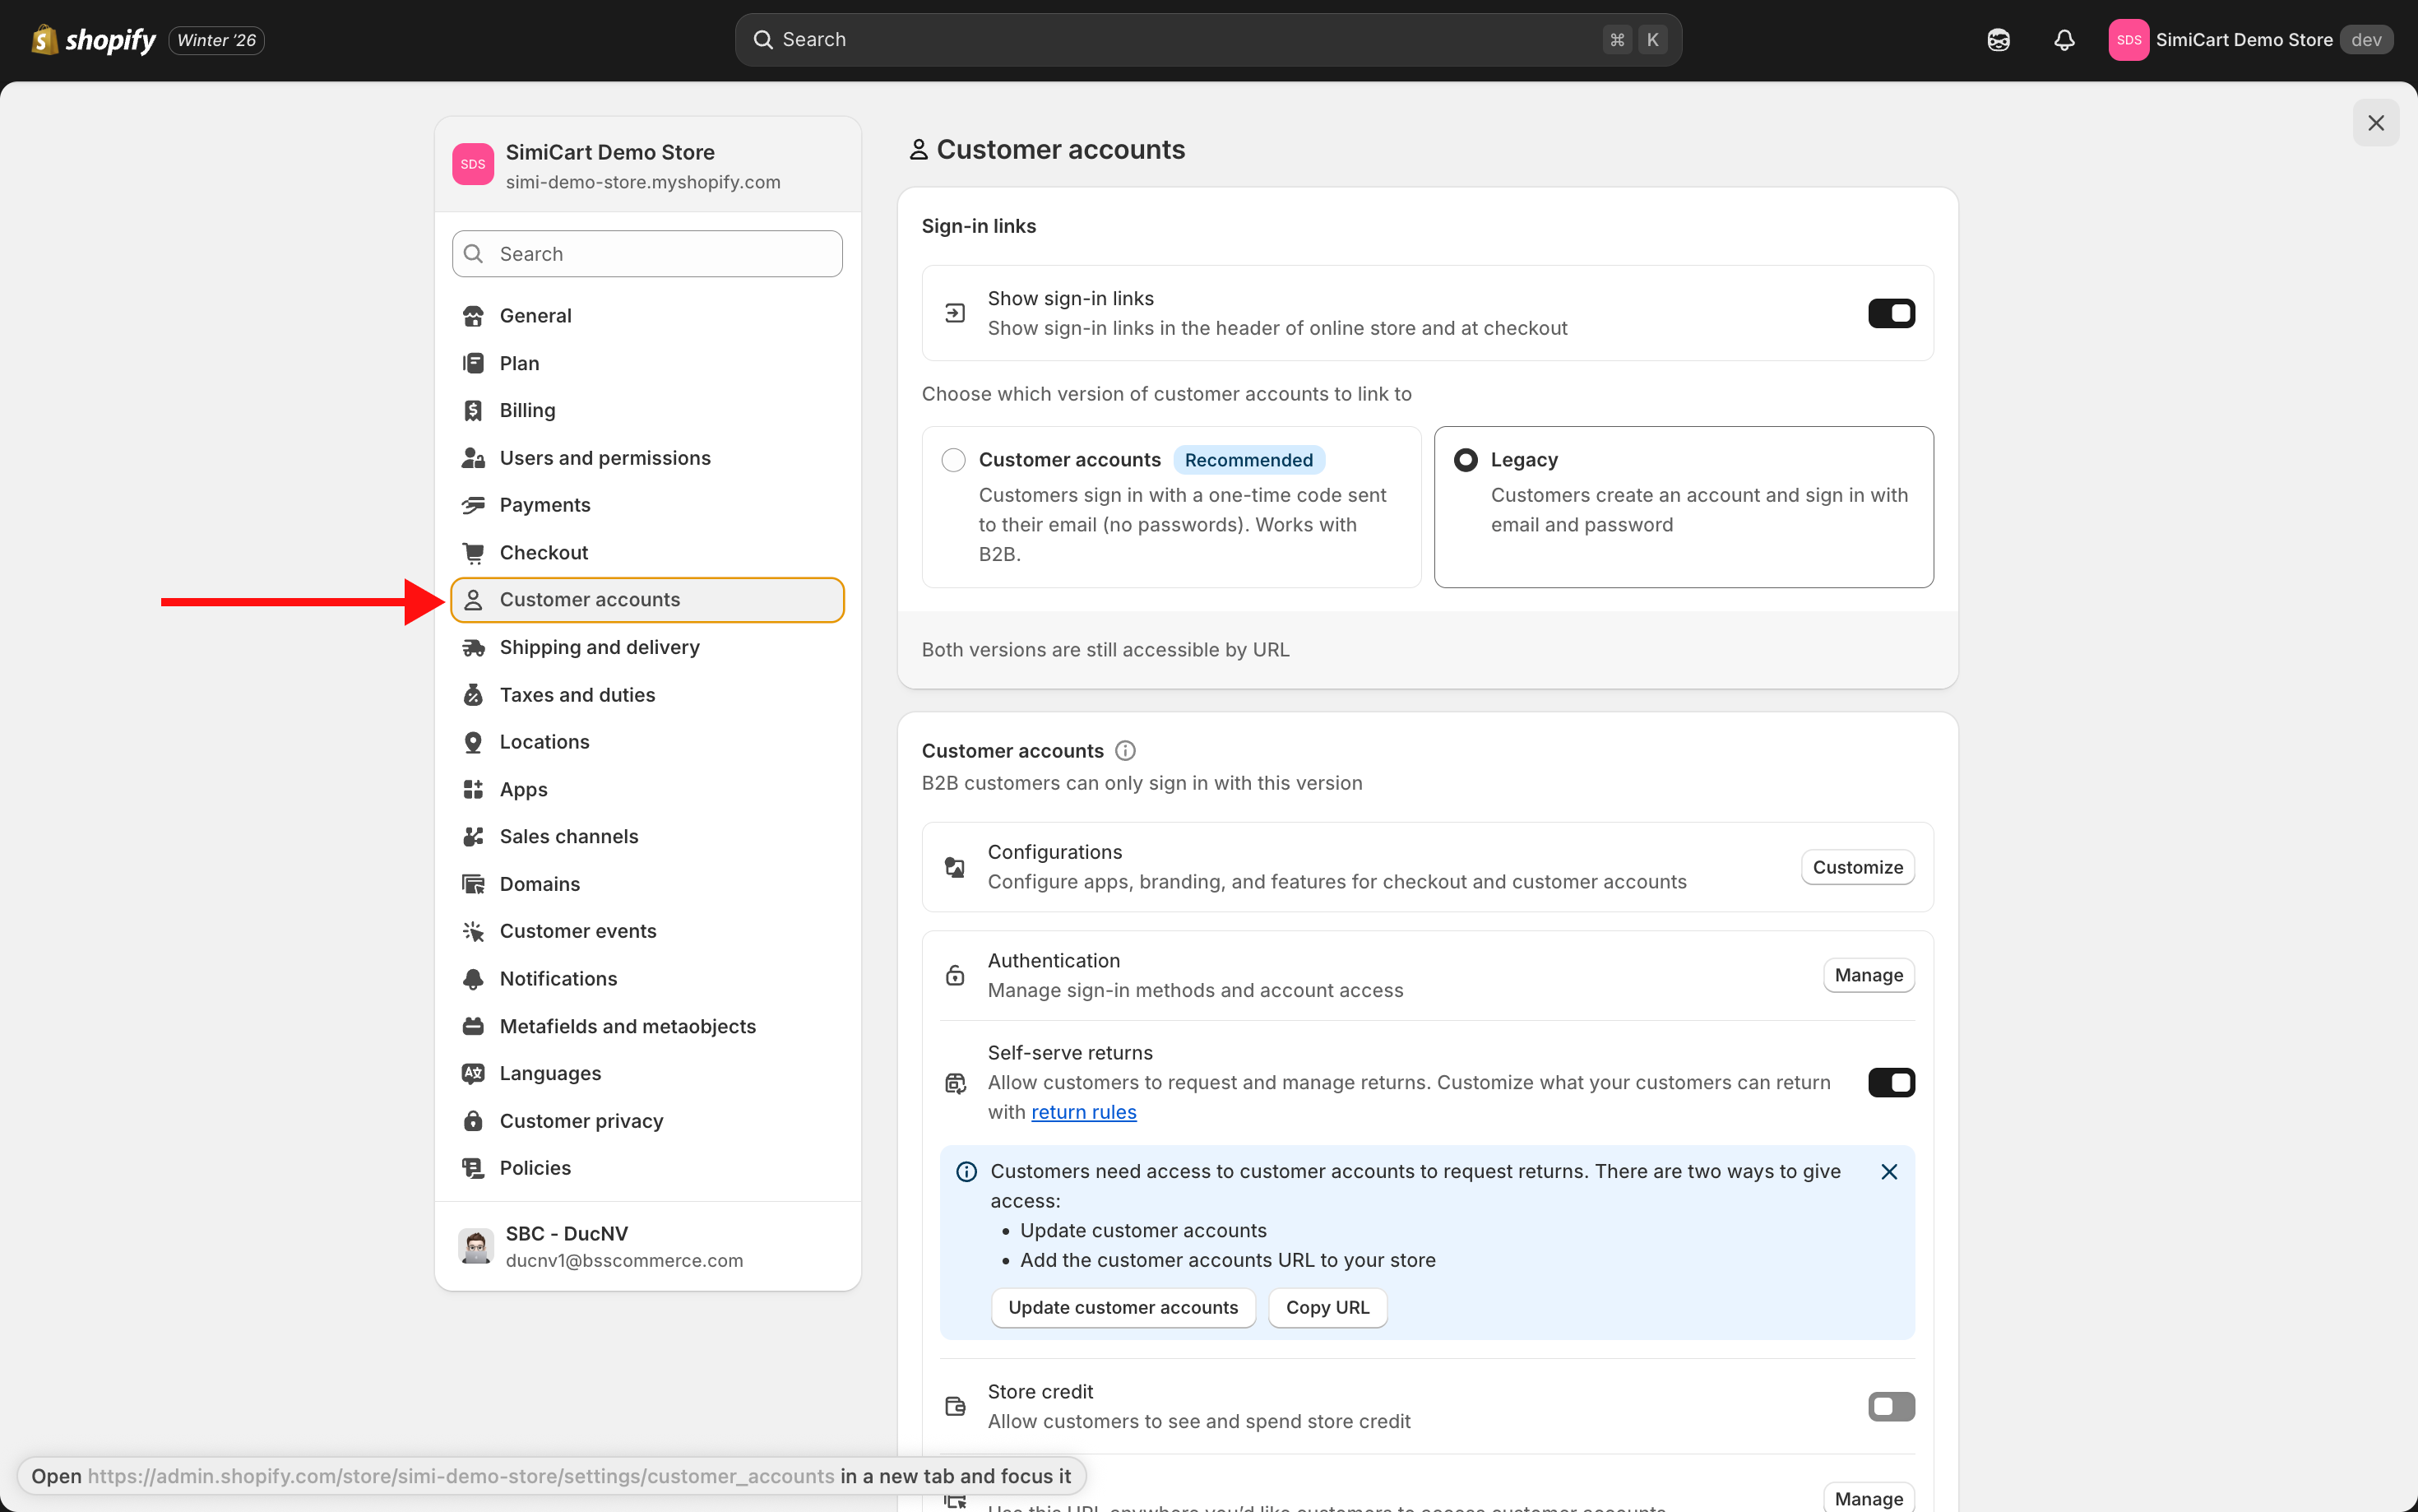
Task: Open the Sidekick assistant icon in top bar
Action: pos(1997,40)
